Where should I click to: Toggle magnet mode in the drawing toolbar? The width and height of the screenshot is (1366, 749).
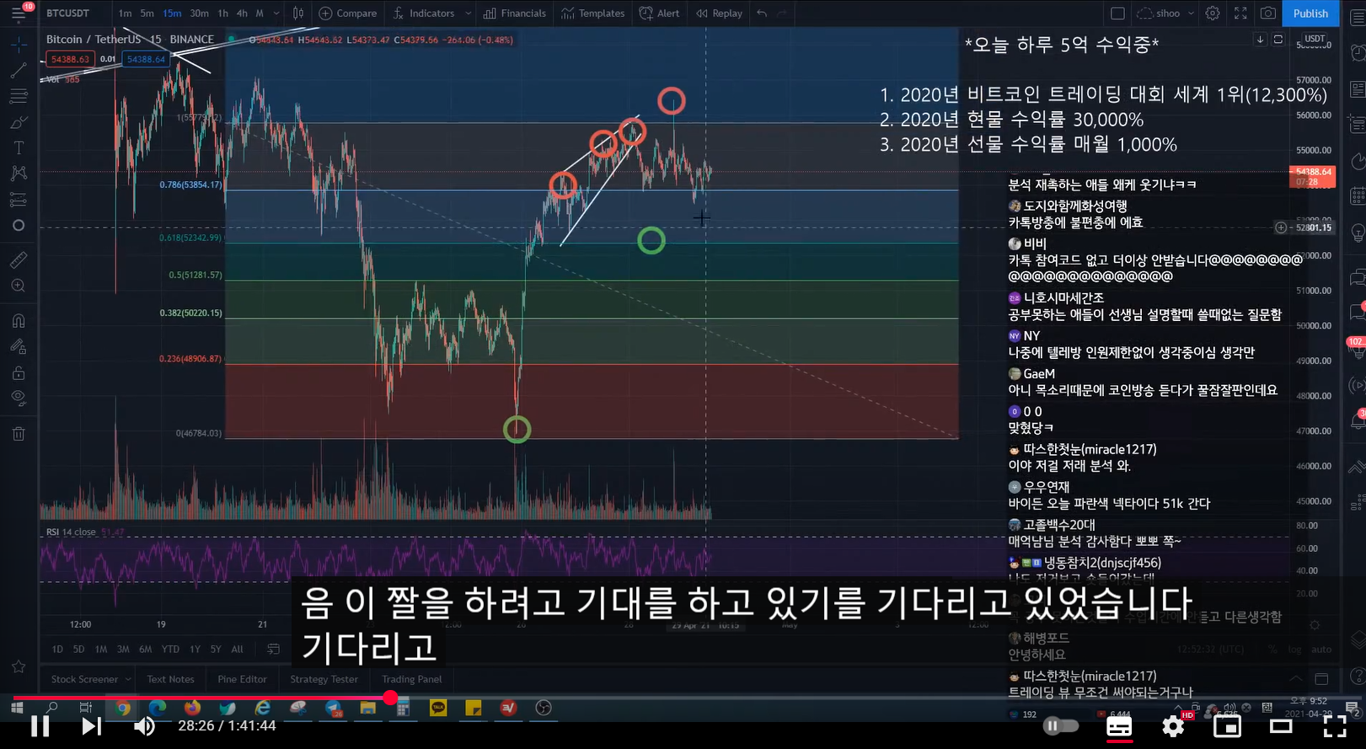pyautogui.click(x=19, y=321)
